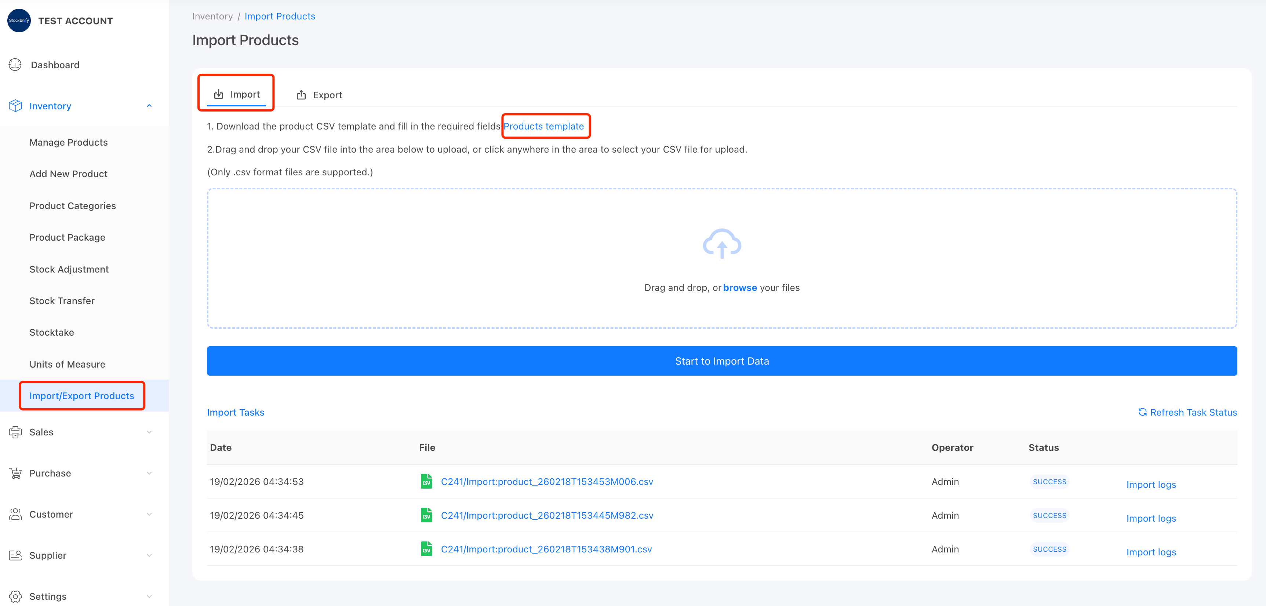Download the Products template link
This screenshot has width=1266, height=606.
point(543,126)
